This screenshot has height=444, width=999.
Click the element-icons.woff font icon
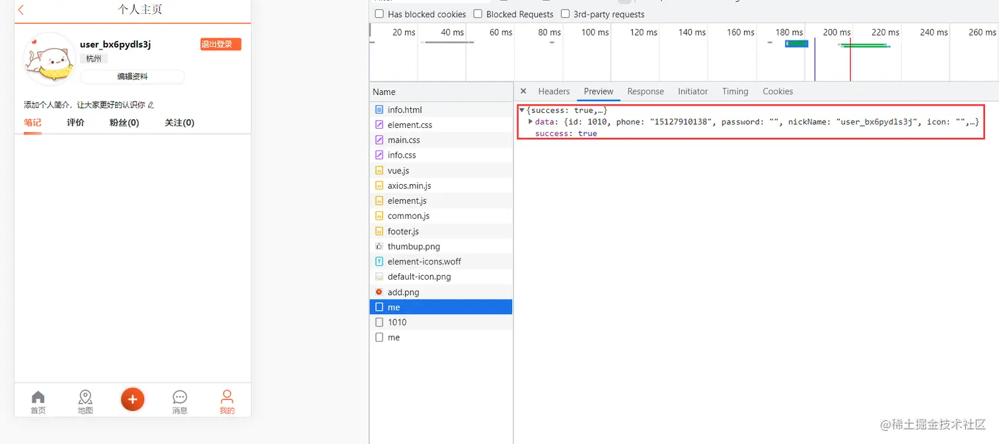tap(379, 261)
